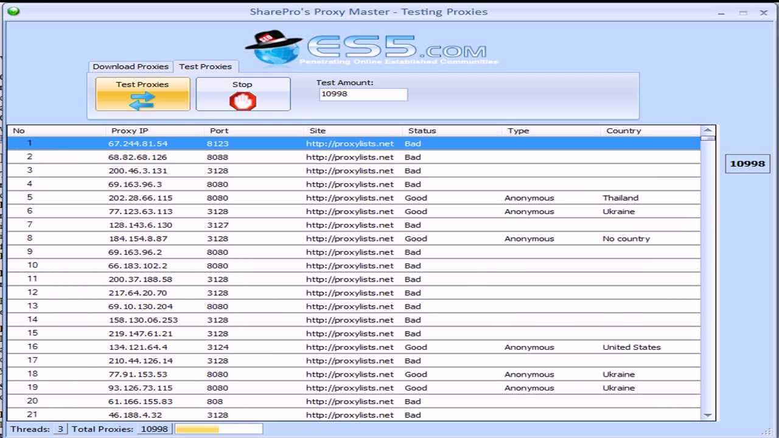Select proxy row 69.163.96.3

click(x=354, y=184)
